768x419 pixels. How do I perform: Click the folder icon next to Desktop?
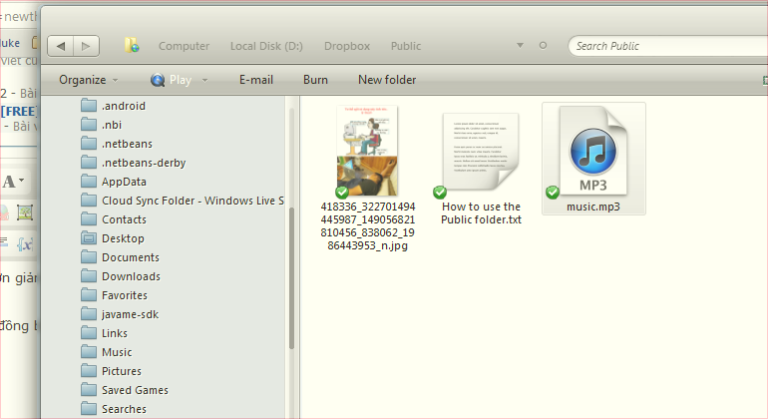(x=89, y=238)
